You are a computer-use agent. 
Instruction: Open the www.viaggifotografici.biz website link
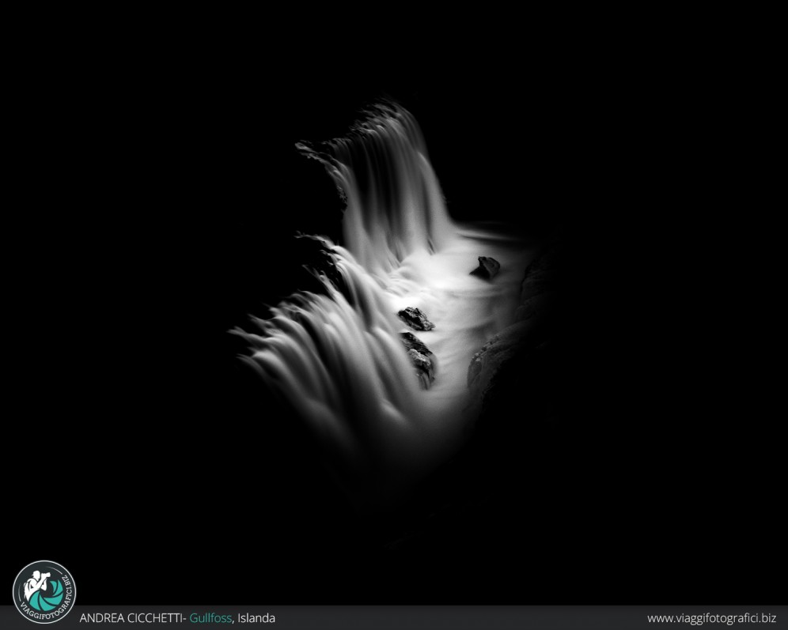(x=711, y=618)
